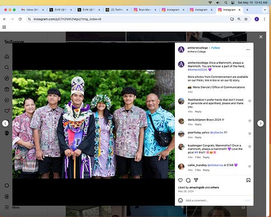Share the post with paper plane icon
The height and width of the screenshot is (217, 271).
(196, 180)
